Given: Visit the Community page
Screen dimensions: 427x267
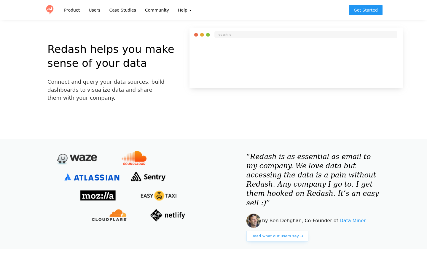Looking at the screenshot, I should 157,10.
